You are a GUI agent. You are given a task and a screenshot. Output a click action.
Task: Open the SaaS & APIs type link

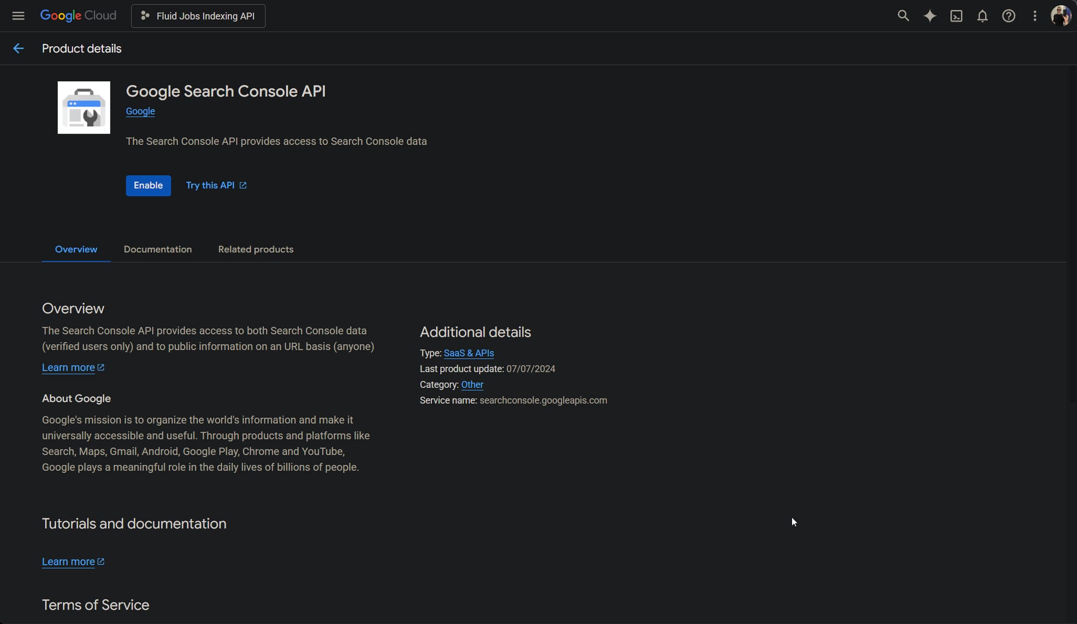click(x=468, y=353)
